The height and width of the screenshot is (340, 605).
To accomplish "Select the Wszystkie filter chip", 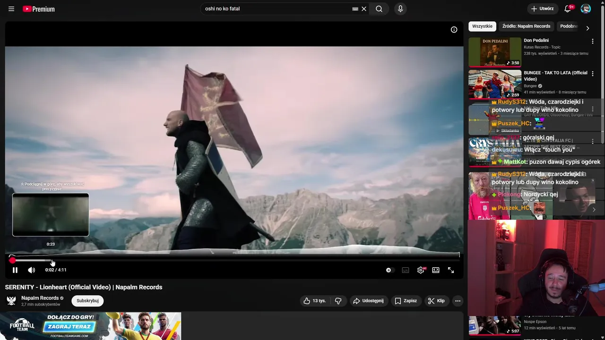I will (x=482, y=26).
